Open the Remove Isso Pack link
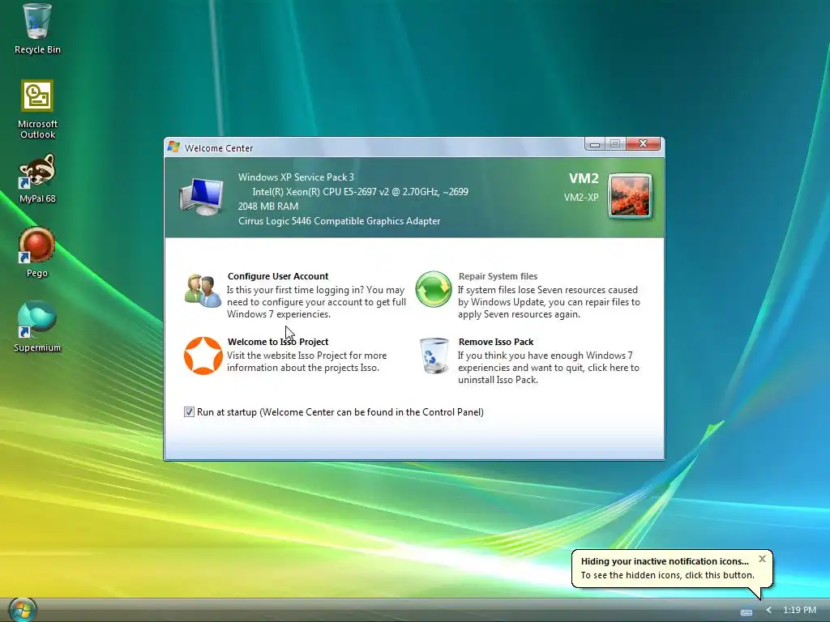 (496, 342)
